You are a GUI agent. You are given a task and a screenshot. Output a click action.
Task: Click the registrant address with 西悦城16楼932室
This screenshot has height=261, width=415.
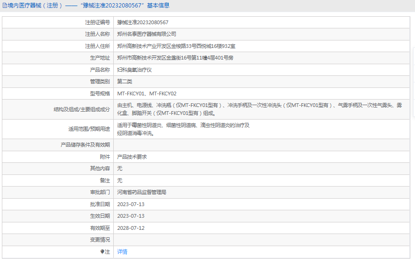click(x=176, y=46)
